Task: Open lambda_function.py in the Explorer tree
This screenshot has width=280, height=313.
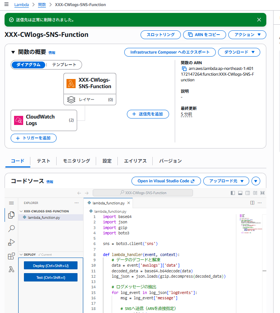Action: pyautogui.click(x=51, y=217)
